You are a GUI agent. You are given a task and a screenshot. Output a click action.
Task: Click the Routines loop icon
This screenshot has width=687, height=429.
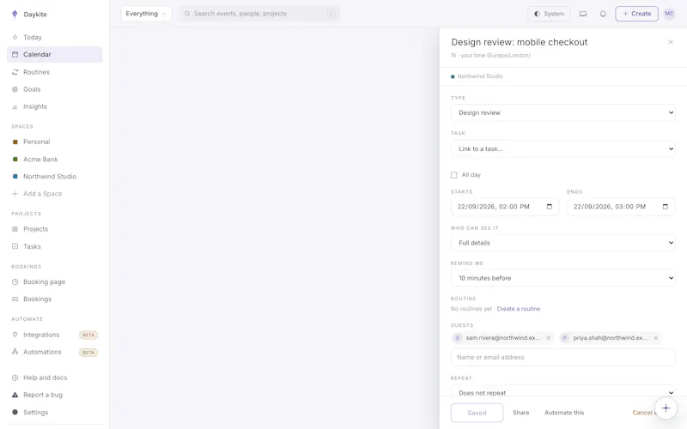[x=15, y=72]
